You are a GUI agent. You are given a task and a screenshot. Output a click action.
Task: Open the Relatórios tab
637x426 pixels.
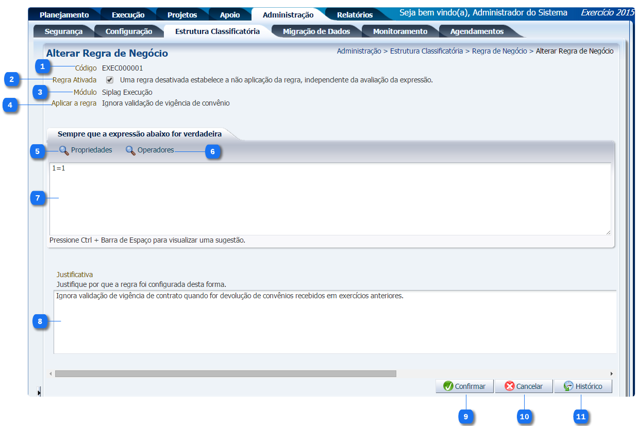[x=355, y=15]
